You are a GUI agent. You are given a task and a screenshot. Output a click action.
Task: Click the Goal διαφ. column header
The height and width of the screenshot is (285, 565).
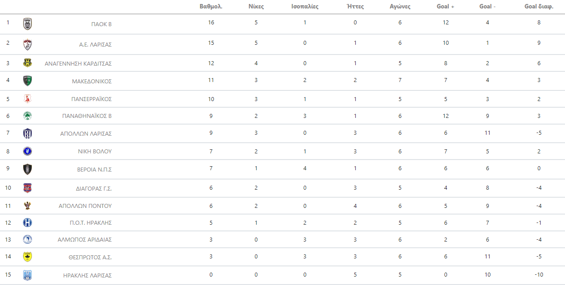pos(539,7)
